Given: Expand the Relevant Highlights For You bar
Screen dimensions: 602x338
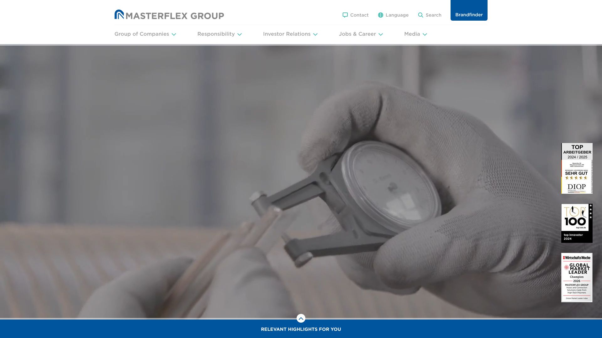Looking at the screenshot, I should point(301,329).
